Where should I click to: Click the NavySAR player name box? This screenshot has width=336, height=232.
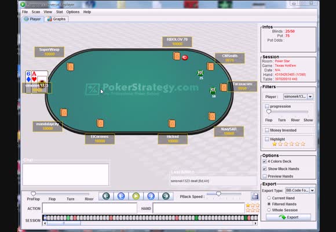tap(229, 131)
